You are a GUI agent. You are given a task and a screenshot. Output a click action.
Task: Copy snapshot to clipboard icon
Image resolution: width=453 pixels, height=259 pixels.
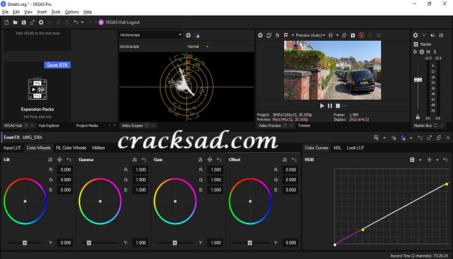344,35
